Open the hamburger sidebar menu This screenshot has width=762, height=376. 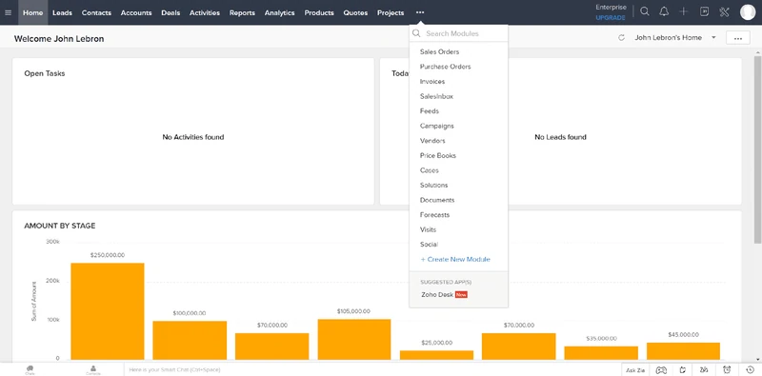(x=8, y=12)
